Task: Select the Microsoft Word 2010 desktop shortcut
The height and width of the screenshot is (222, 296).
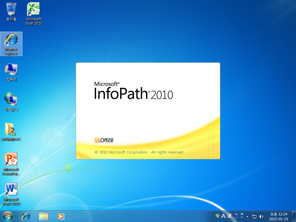Action: [11, 194]
